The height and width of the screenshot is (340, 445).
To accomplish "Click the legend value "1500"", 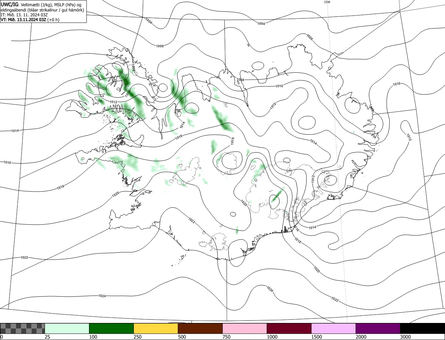I will (317, 337).
